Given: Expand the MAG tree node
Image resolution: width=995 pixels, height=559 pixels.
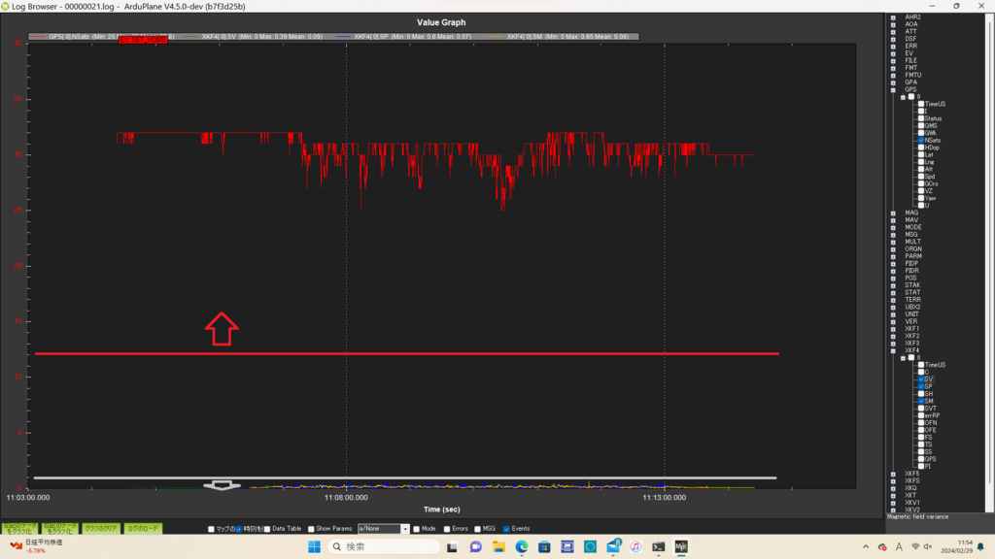Looking at the screenshot, I should [x=893, y=213].
